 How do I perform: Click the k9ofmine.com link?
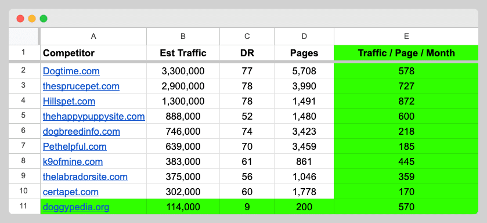point(73,161)
